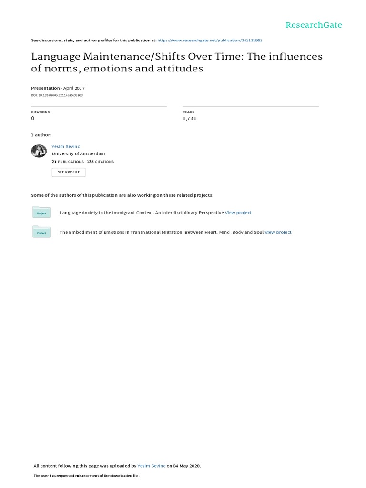The image size is (366, 488).
Task: Click the Embodiment of Emotions project title
Action: point(161,232)
